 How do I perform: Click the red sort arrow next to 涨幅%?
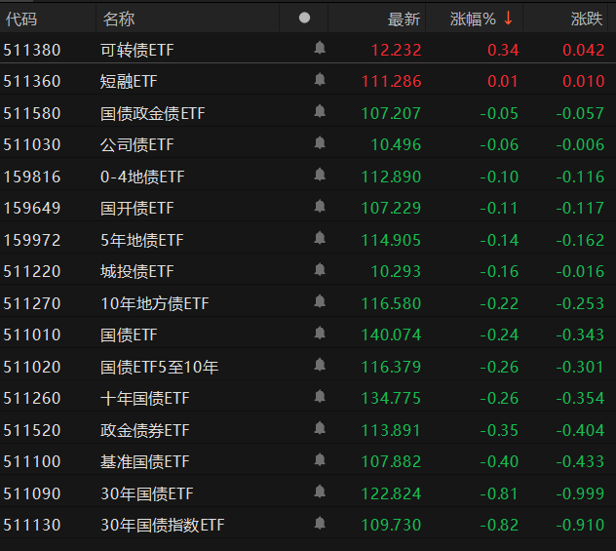click(x=508, y=19)
